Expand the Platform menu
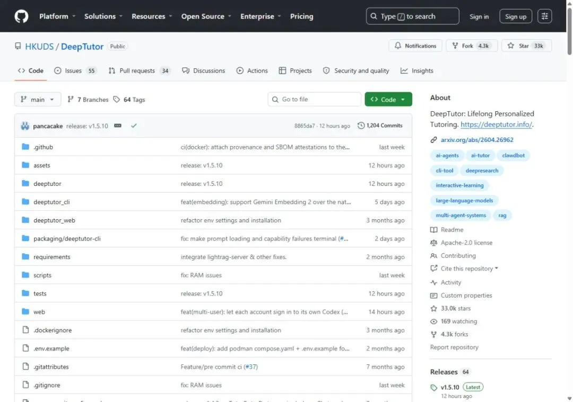This screenshot has width=573, height=402. [x=57, y=16]
